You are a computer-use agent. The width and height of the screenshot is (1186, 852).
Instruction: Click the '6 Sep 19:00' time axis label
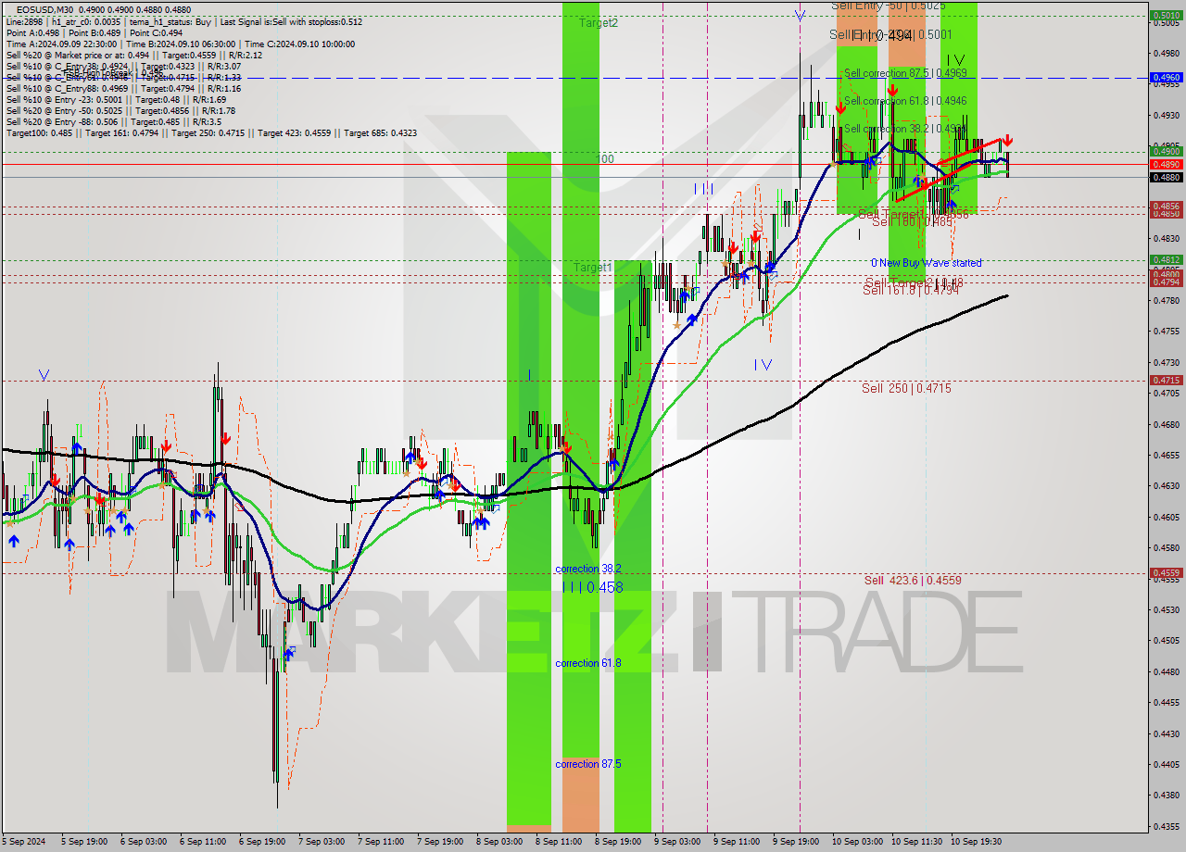pos(262,842)
